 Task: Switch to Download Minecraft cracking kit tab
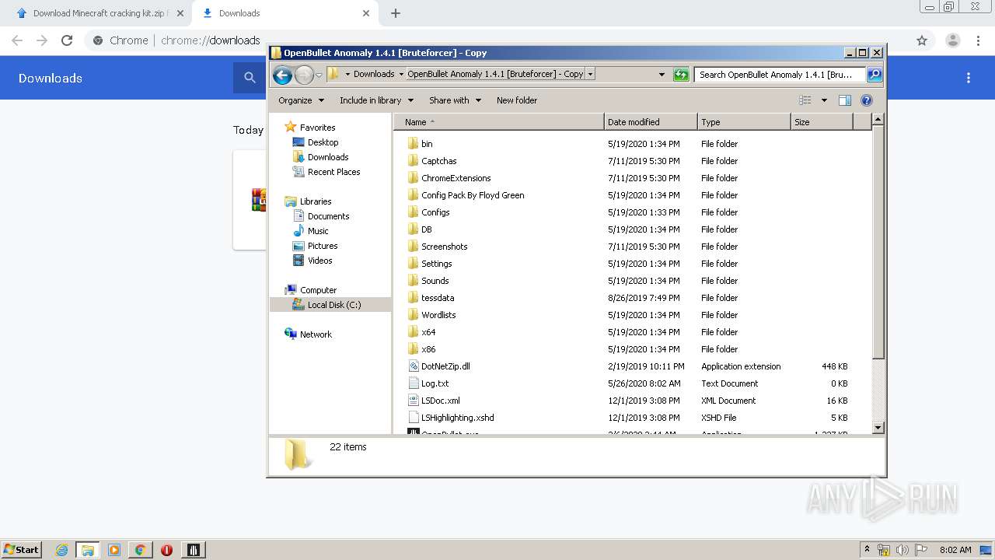click(99, 13)
